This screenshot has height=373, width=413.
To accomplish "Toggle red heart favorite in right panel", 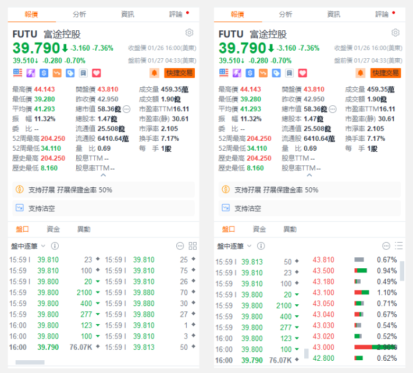I will (x=302, y=73).
